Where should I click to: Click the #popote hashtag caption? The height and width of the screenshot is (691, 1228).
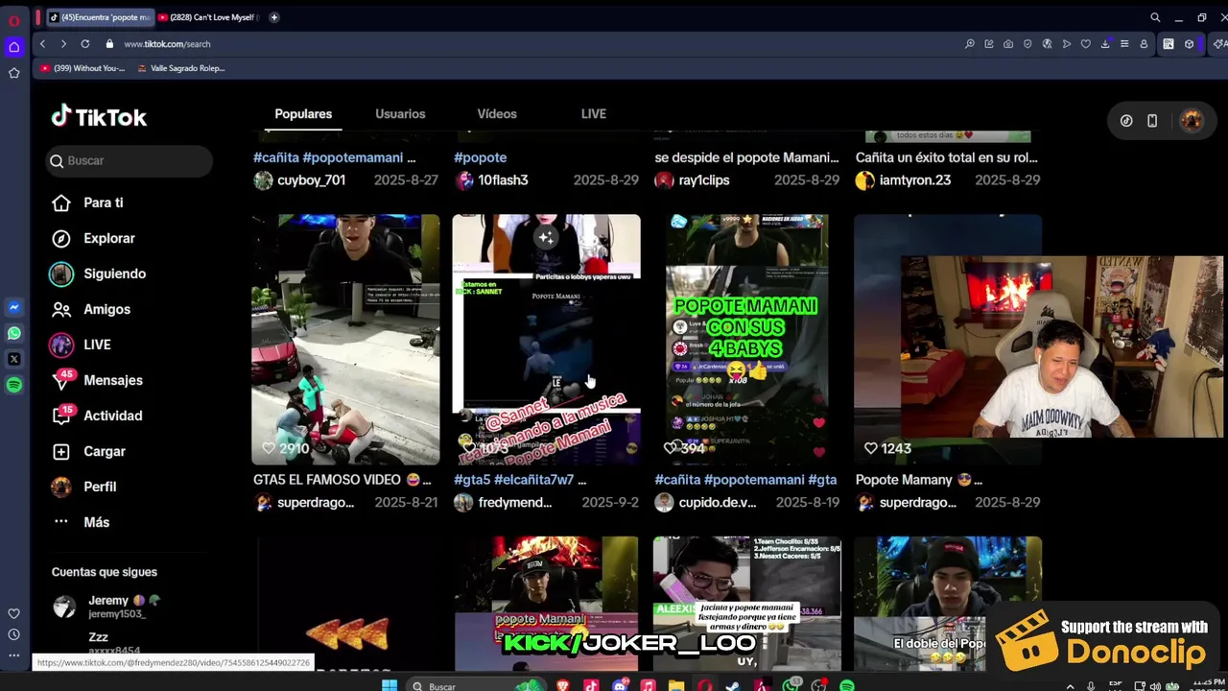point(480,157)
